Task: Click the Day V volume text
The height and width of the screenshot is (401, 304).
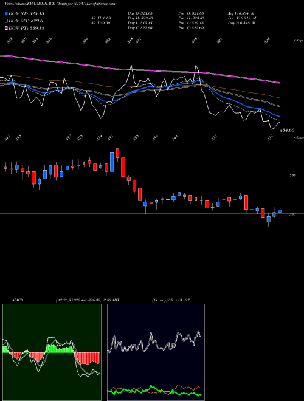Action: [242, 23]
